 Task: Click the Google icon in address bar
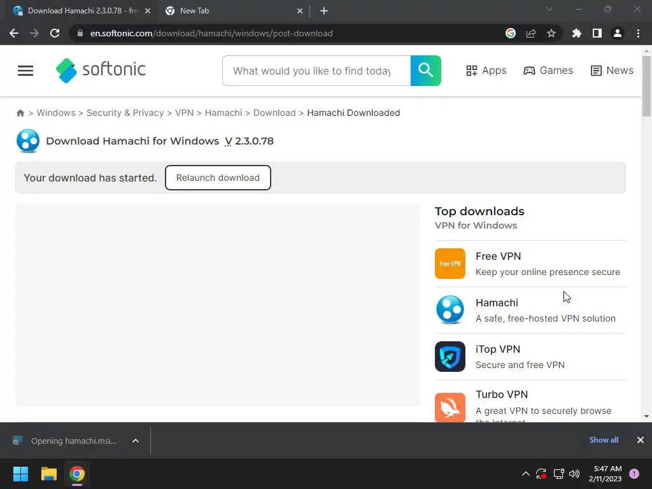point(511,33)
